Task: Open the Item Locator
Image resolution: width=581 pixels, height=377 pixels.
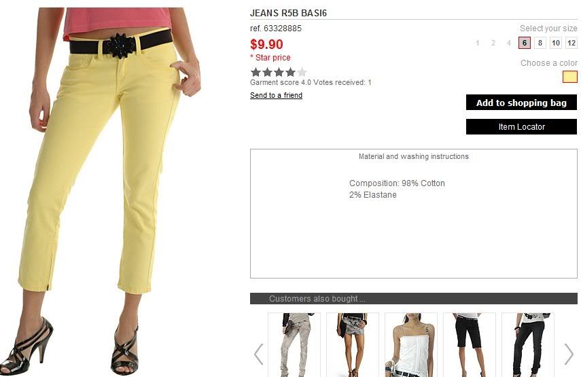Action: [521, 126]
